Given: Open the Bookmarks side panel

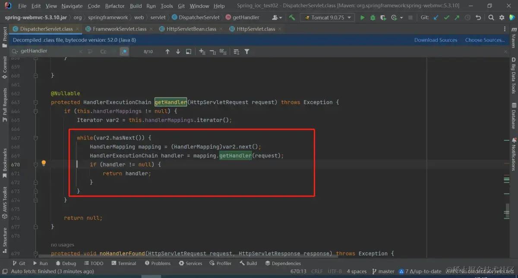Looking at the screenshot, I should (5, 163).
